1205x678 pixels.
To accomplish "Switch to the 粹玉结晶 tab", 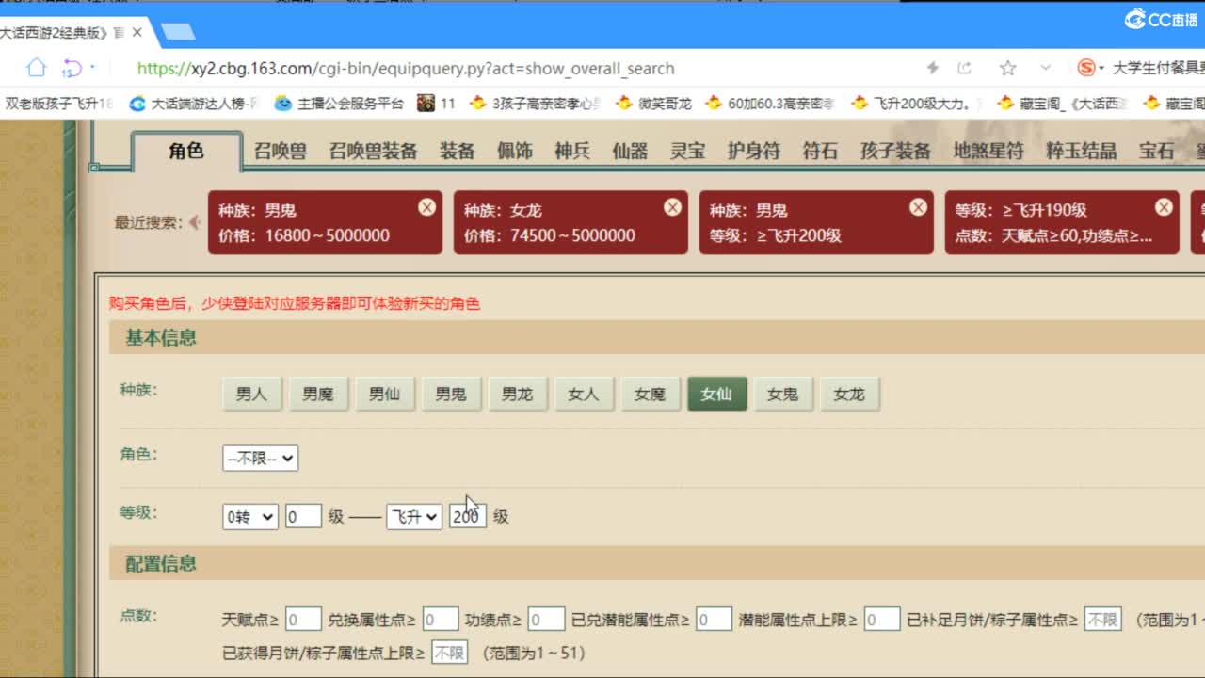I will click(x=1081, y=151).
